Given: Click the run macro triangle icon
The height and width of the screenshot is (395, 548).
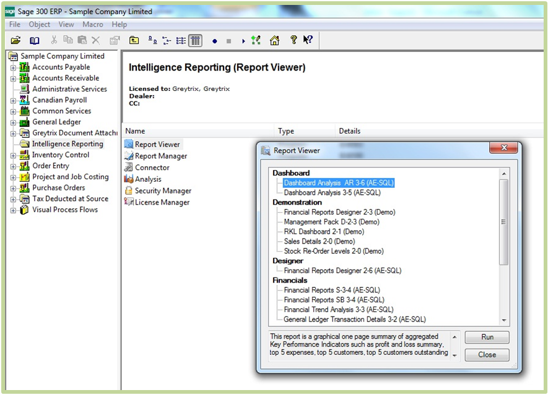Looking at the screenshot, I should click(243, 41).
